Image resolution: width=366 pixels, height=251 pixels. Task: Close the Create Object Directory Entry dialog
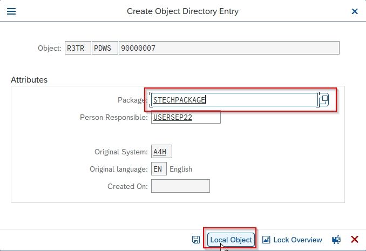pyautogui.click(x=355, y=11)
